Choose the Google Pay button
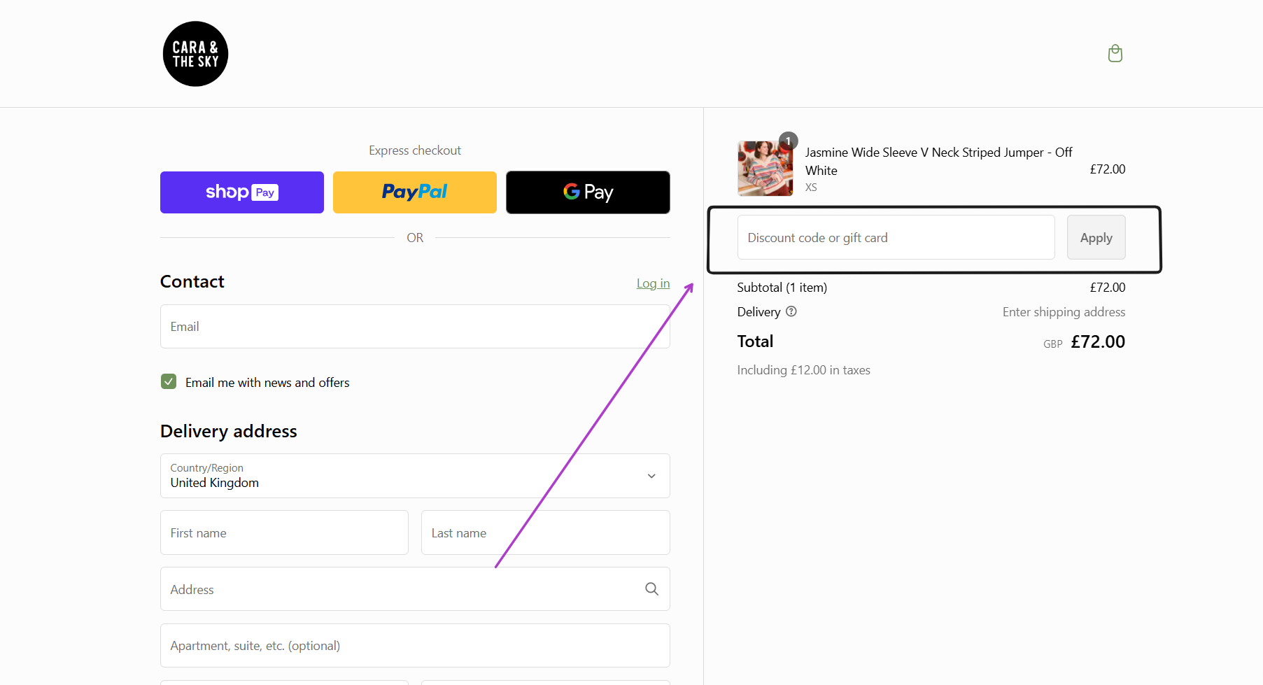The image size is (1263, 685). coord(588,192)
